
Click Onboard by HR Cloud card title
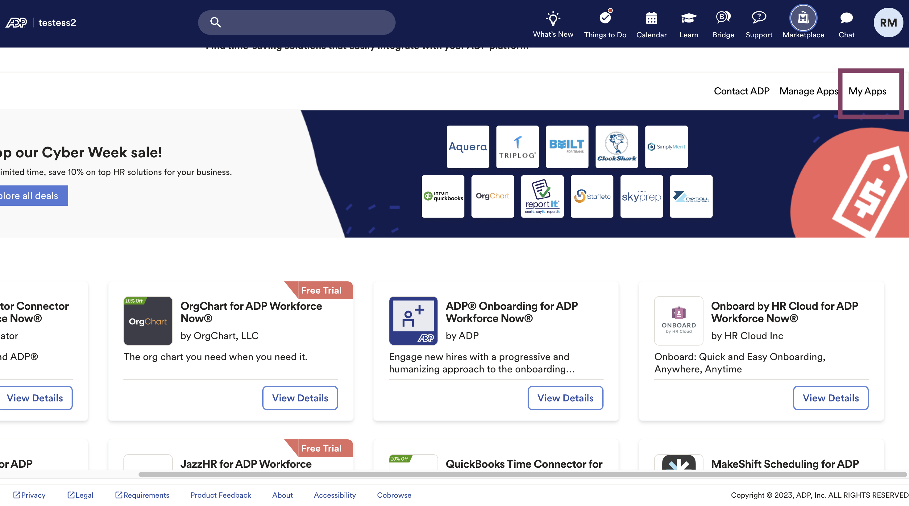pyautogui.click(x=784, y=312)
